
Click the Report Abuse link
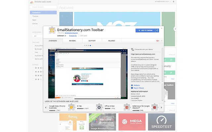click(x=139, y=88)
